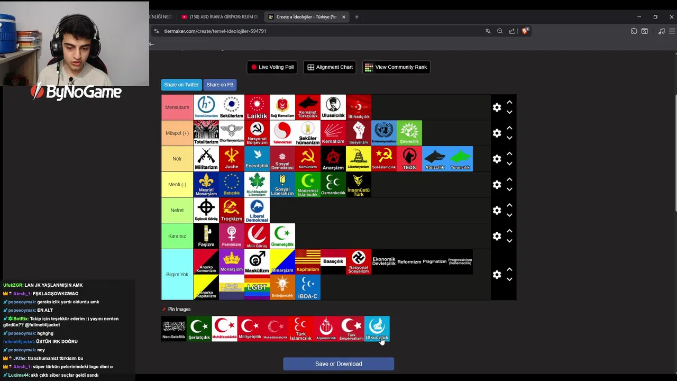
Task: Move Müspet (+) row down
Action: (509, 138)
